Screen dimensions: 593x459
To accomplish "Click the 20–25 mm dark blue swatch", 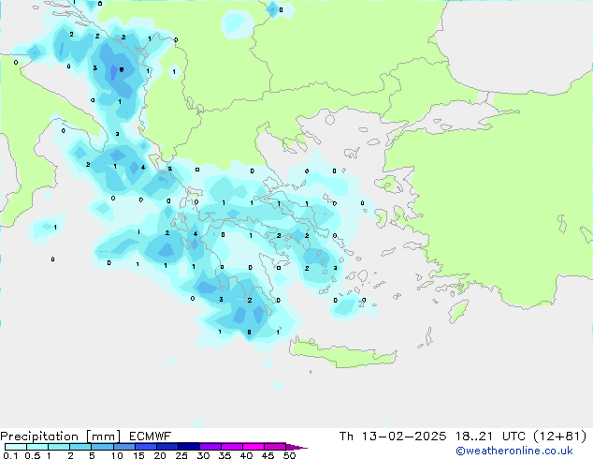I will (166, 447).
